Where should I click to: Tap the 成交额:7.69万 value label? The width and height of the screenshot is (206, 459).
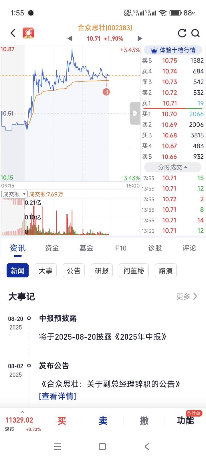[x=46, y=194]
